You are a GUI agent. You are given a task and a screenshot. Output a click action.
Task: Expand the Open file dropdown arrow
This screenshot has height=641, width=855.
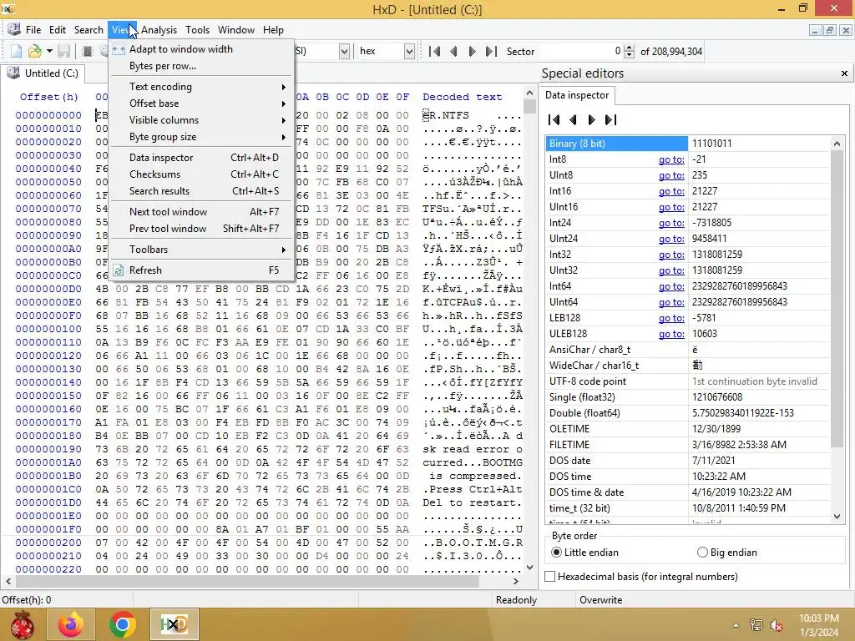(49, 51)
